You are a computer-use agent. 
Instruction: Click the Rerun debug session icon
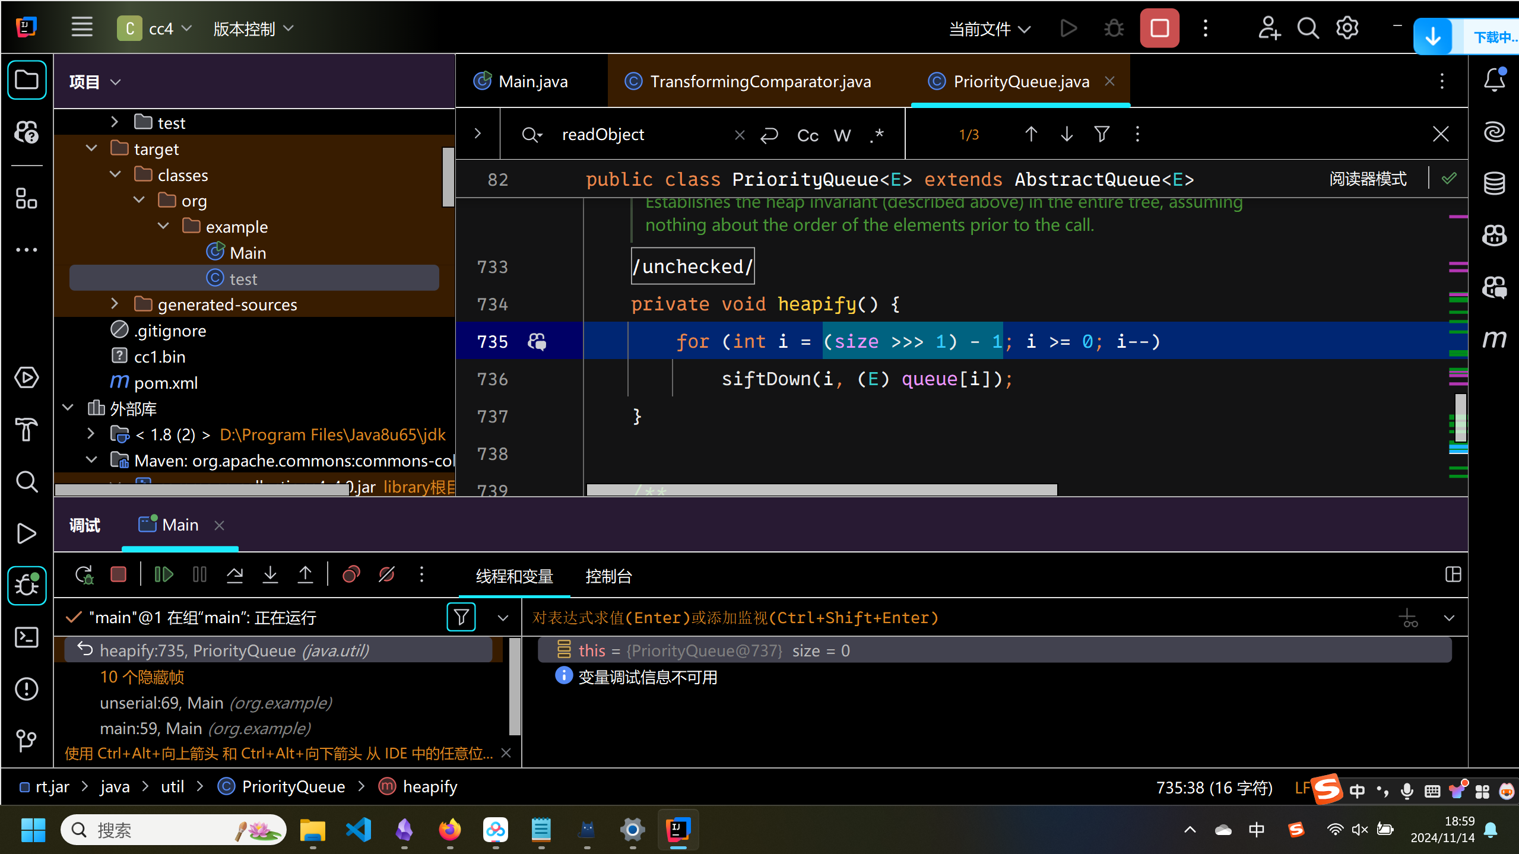tap(84, 574)
